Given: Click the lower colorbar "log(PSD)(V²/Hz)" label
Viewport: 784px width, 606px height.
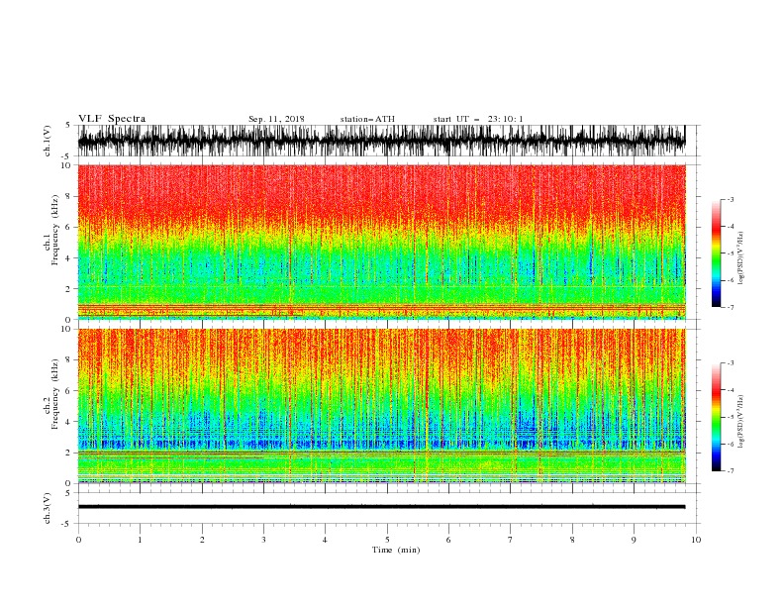Looking at the screenshot, I should point(741,421).
